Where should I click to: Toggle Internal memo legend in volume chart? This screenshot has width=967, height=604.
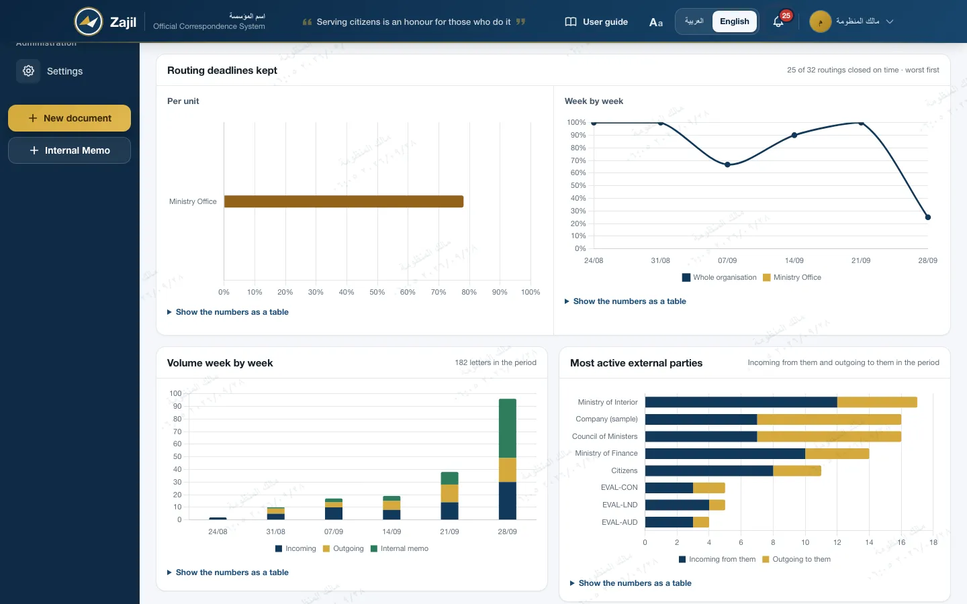(x=400, y=548)
